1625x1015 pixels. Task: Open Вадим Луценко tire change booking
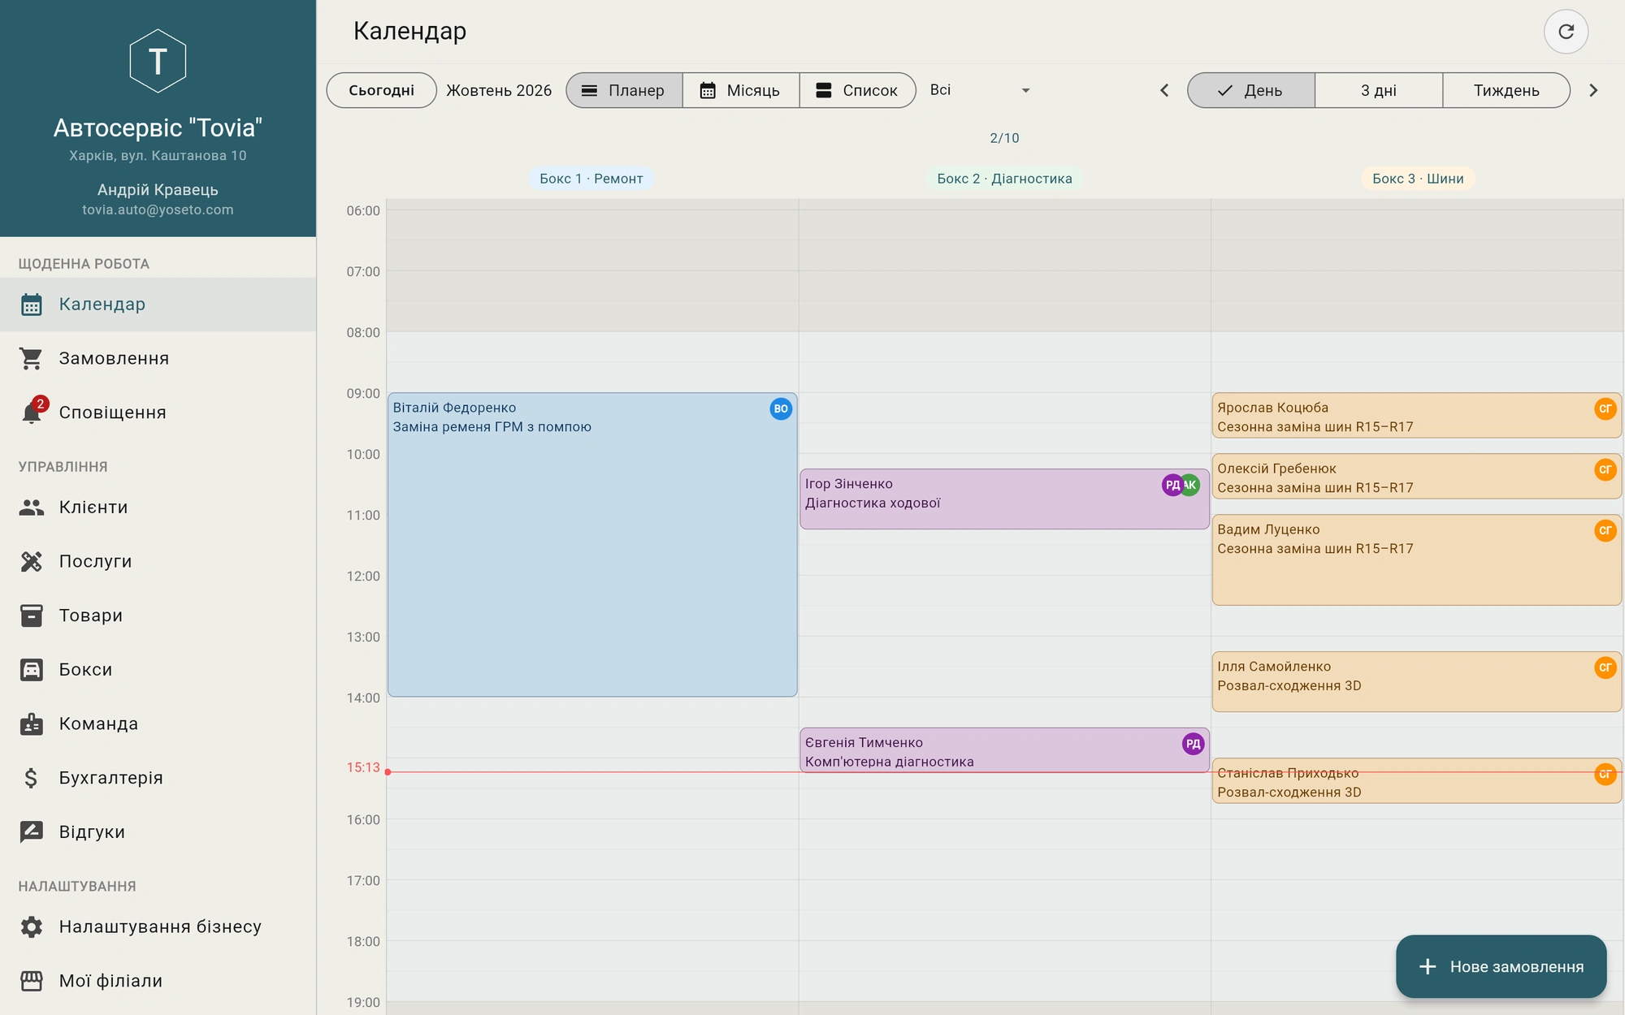(1416, 559)
